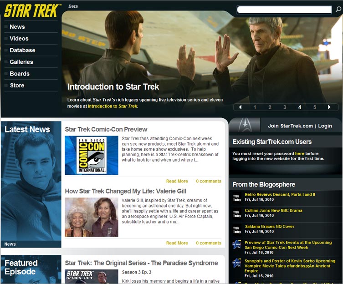Click News label under Latest News image
The width and height of the screenshot is (343, 284).
10,244
